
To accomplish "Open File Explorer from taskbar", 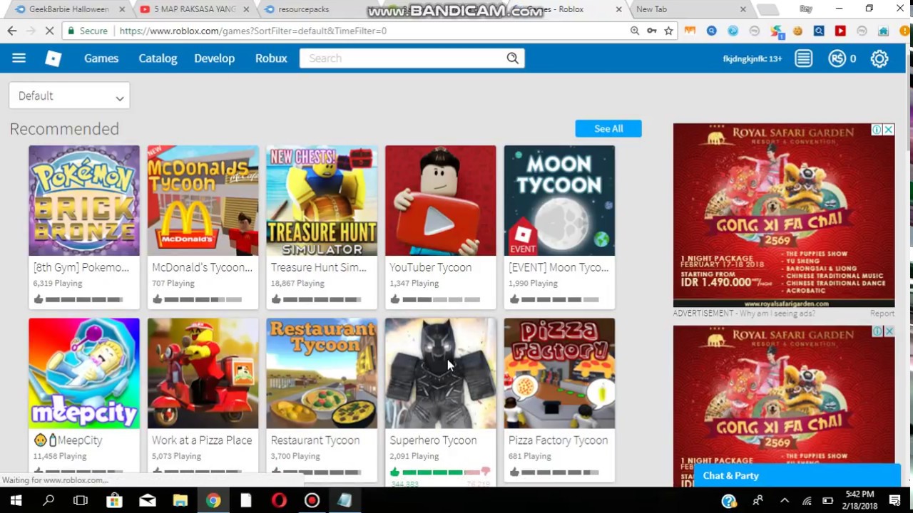I will point(180,500).
